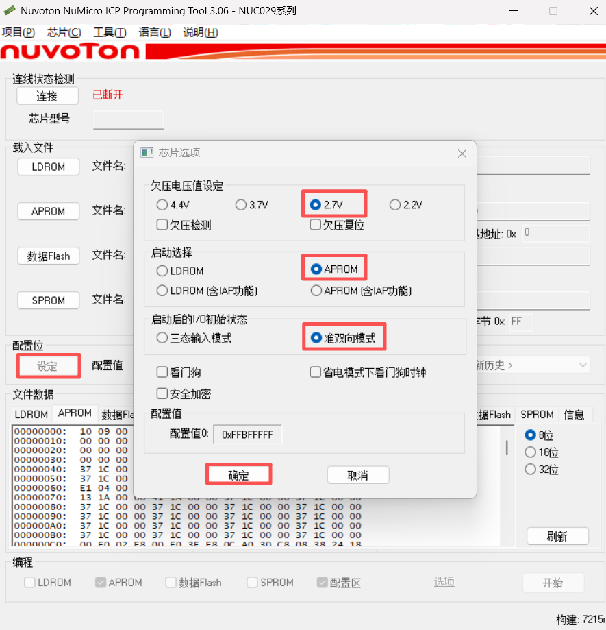Close the 芯片选项 dialog with X

click(462, 154)
